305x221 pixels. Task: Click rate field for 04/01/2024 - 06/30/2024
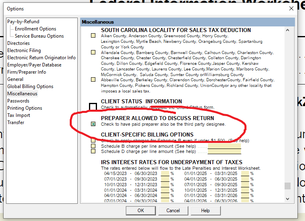pyautogui.click(x=165, y=195)
